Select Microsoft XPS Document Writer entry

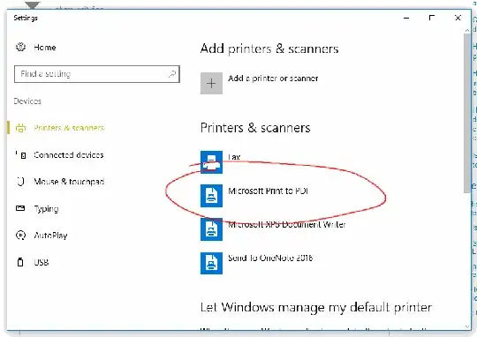coord(287,225)
